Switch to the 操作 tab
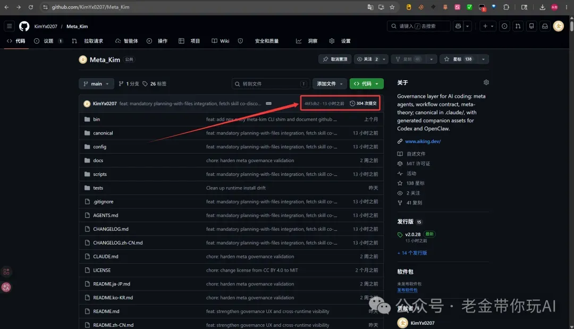 coord(157,41)
